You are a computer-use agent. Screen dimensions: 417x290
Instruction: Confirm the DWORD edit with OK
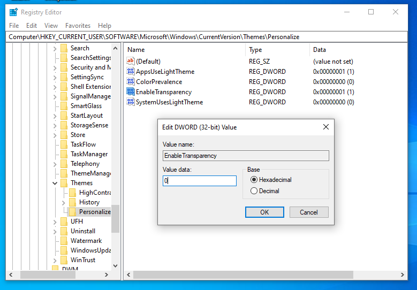[x=264, y=212]
